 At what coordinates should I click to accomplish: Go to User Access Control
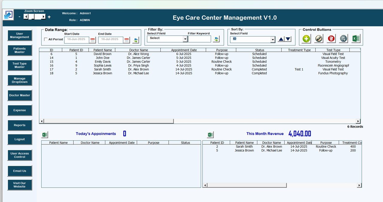click(19, 155)
